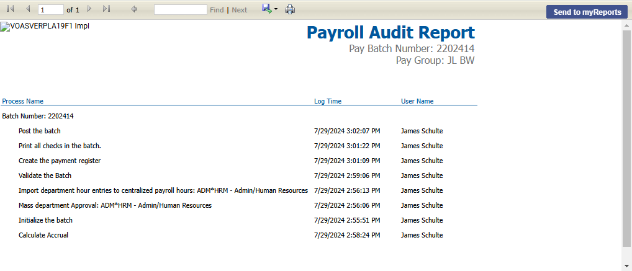632x271 pixels.
Task: Select 'Print all checks in the batch.' text
Action: tap(60, 146)
